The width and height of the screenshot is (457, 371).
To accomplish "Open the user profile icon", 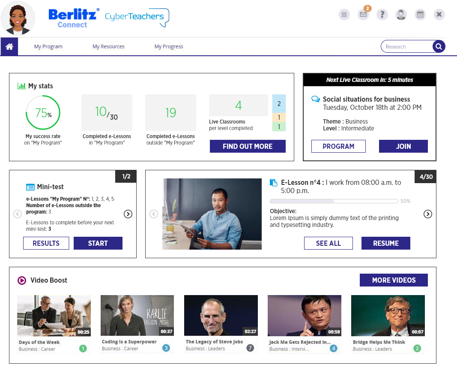I will click(401, 15).
